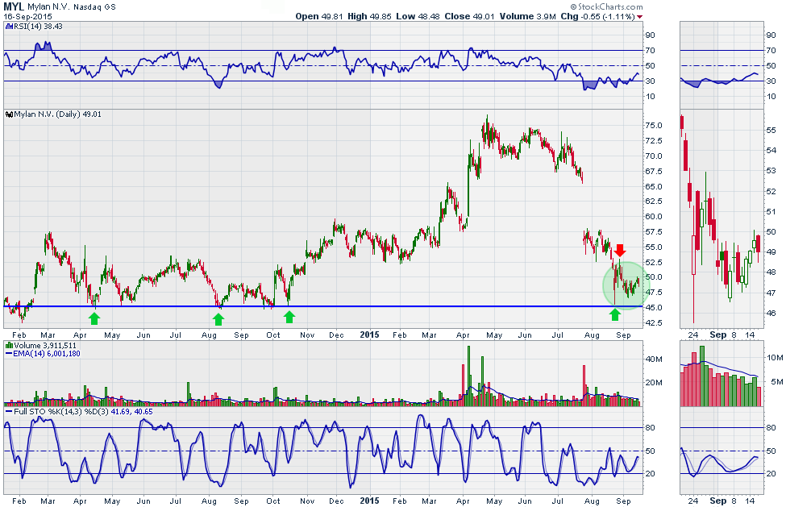Image resolution: width=786 pixels, height=507 pixels.
Task: Click the 2015 label on the bottom date axis
Action: [x=369, y=501]
